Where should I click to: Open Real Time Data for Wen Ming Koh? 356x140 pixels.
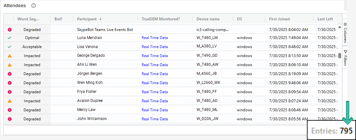point(155,83)
